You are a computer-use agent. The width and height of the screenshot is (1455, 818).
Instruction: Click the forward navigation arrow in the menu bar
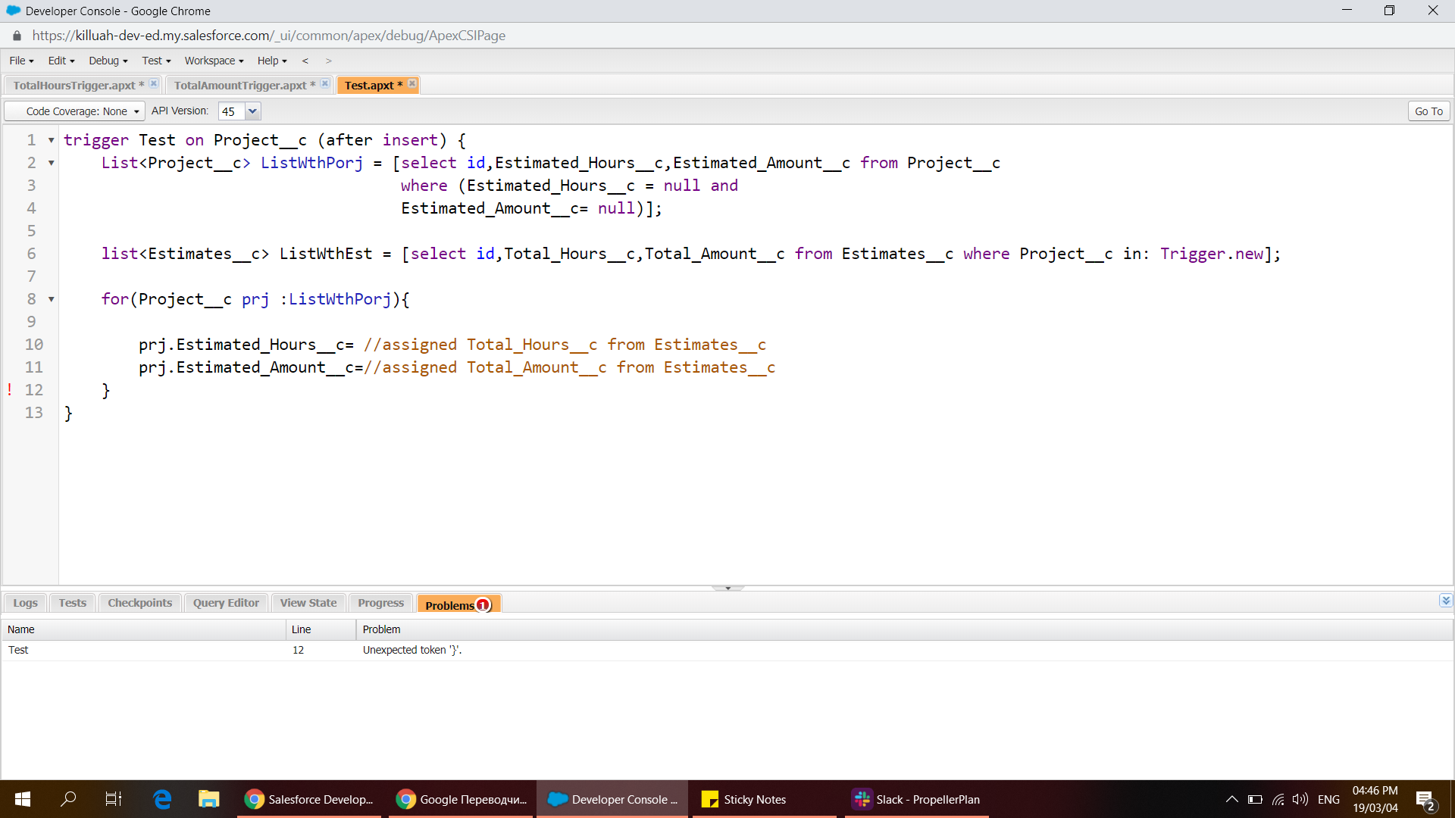point(328,61)
